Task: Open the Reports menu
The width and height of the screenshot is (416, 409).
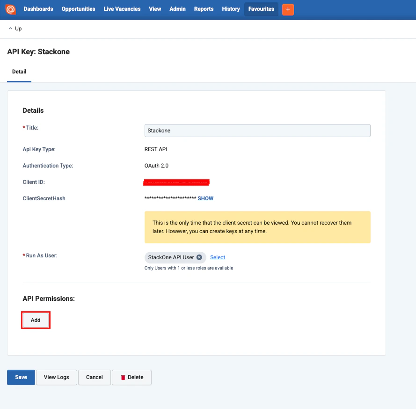Action: point(204,9)
